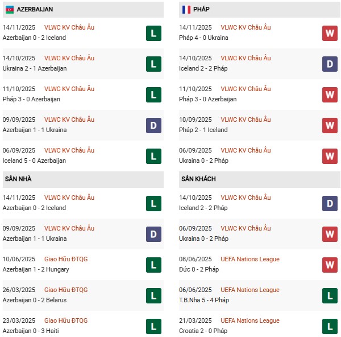Click the SÂN KHÁCH section header

click(x=198, y=179)
